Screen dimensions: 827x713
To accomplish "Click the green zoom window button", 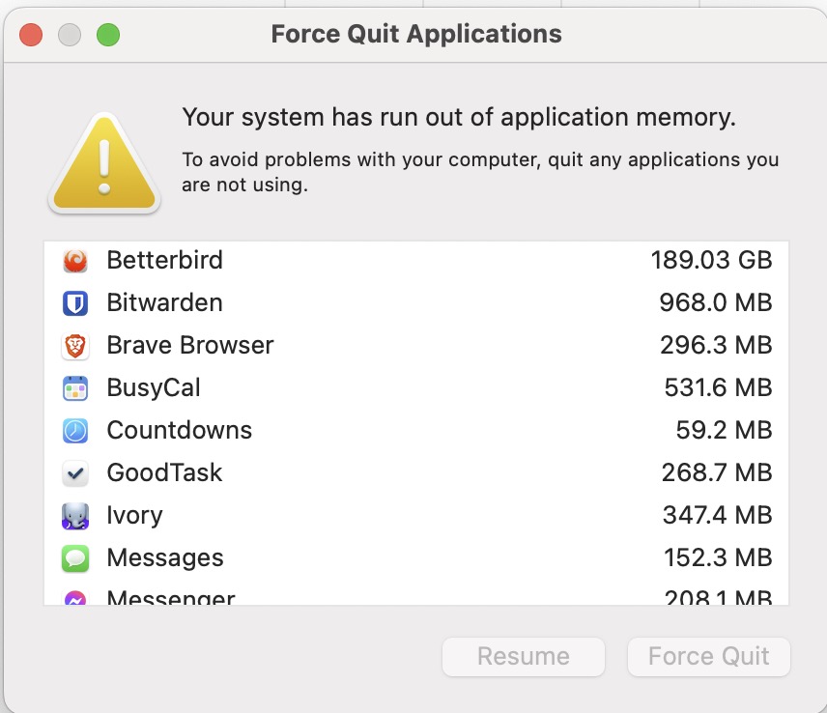I will [107, 35].
